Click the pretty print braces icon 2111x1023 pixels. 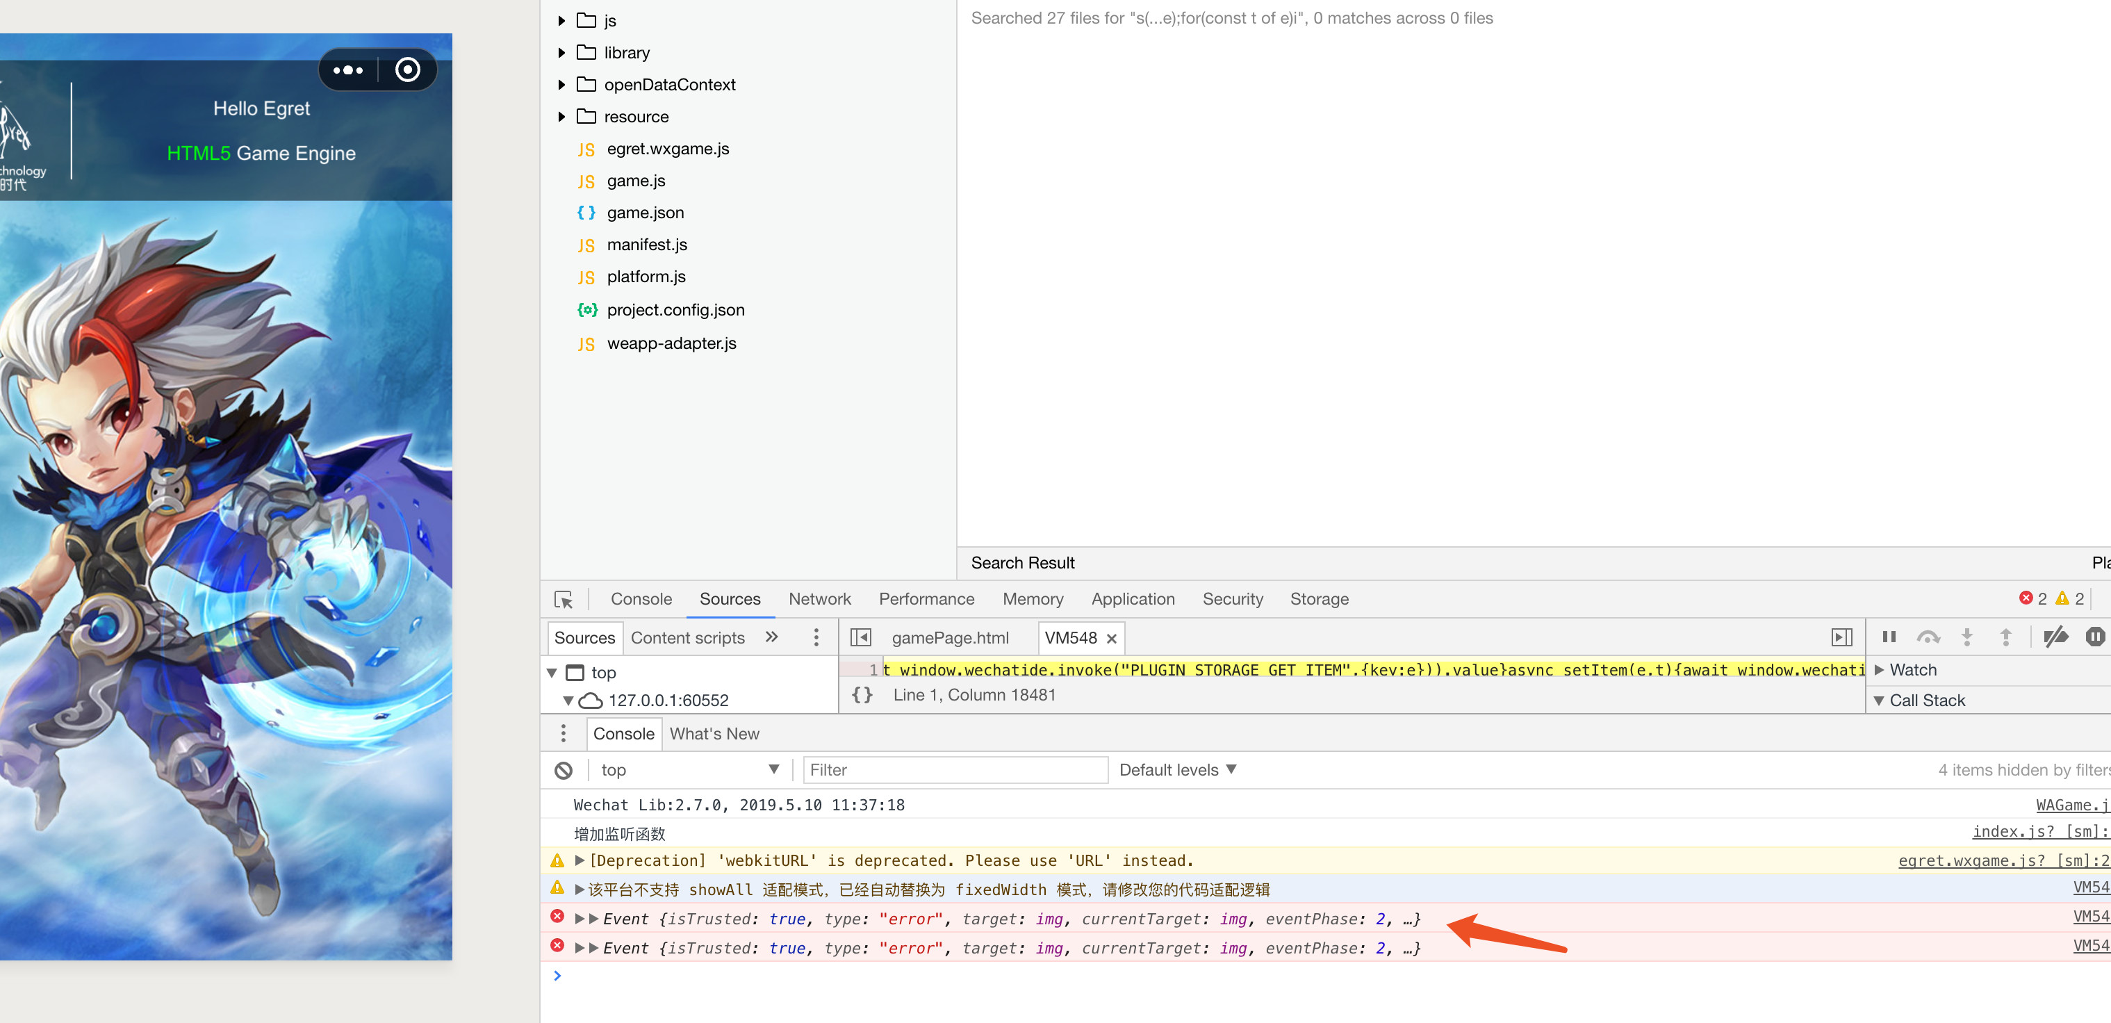(862, 695)
